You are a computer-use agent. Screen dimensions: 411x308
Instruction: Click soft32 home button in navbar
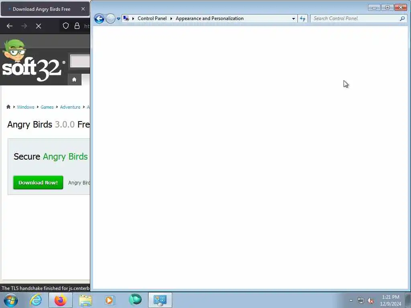(74, 80)
